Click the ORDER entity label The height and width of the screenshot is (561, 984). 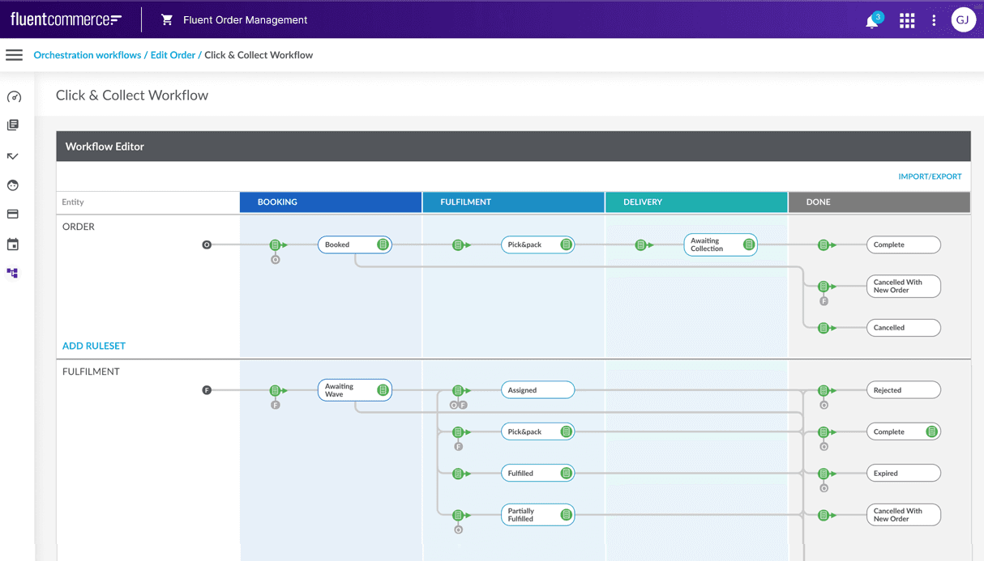(79, 227)
